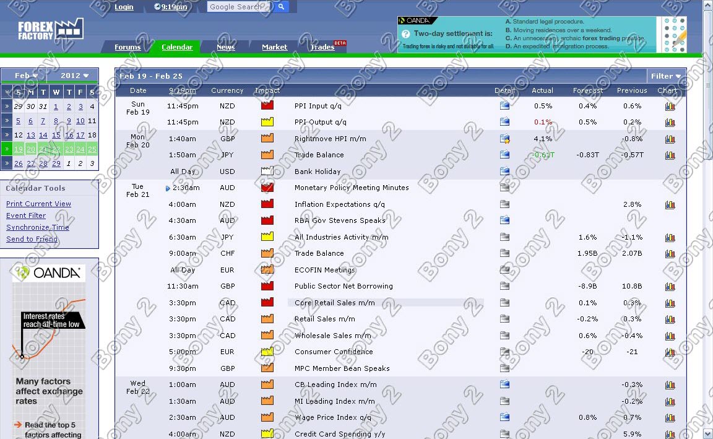Open chart icon for Wage Price Index q/q
The width and height of the screenshot is (713, 439).
670,417
